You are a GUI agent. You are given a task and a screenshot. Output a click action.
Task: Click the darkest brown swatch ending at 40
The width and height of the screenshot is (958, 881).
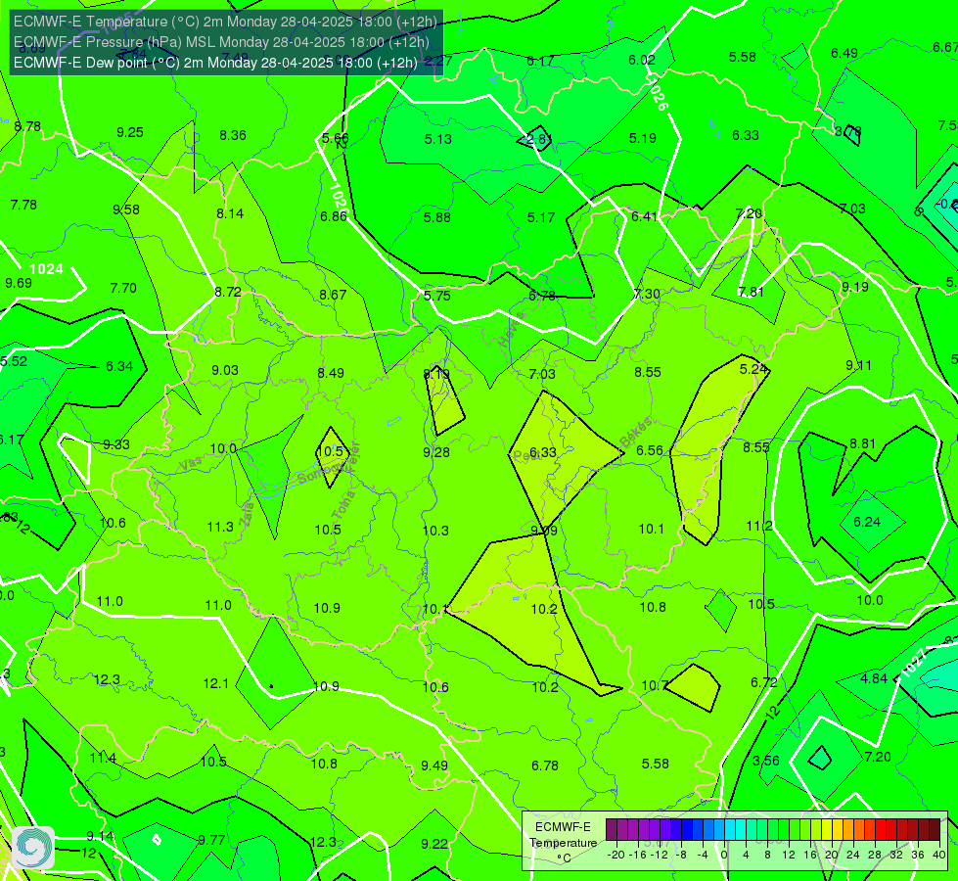pos(935,830)
